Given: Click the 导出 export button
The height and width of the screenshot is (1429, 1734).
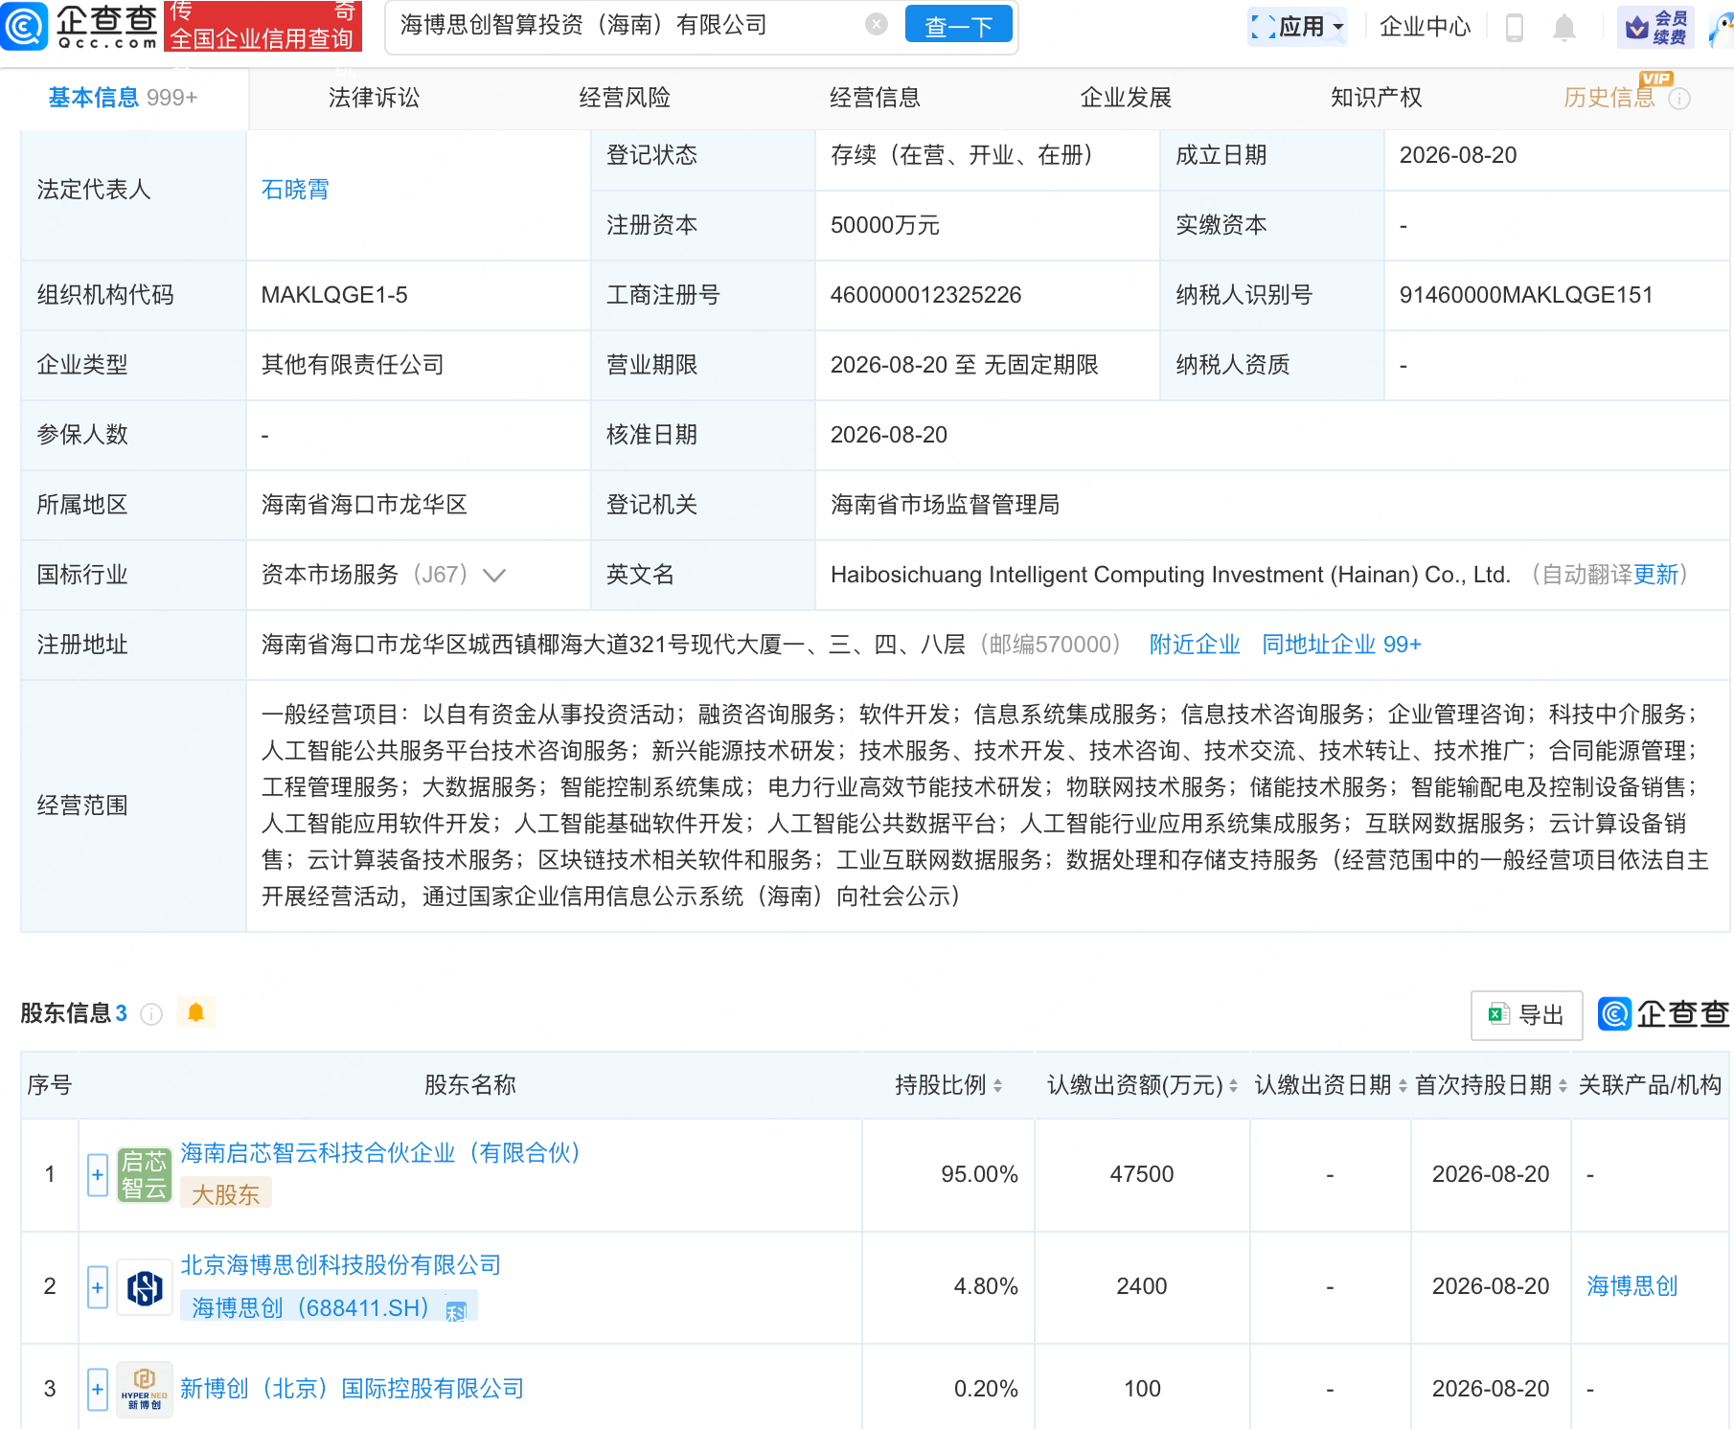Looking at the screenshot, I should coord(1527,1014).
